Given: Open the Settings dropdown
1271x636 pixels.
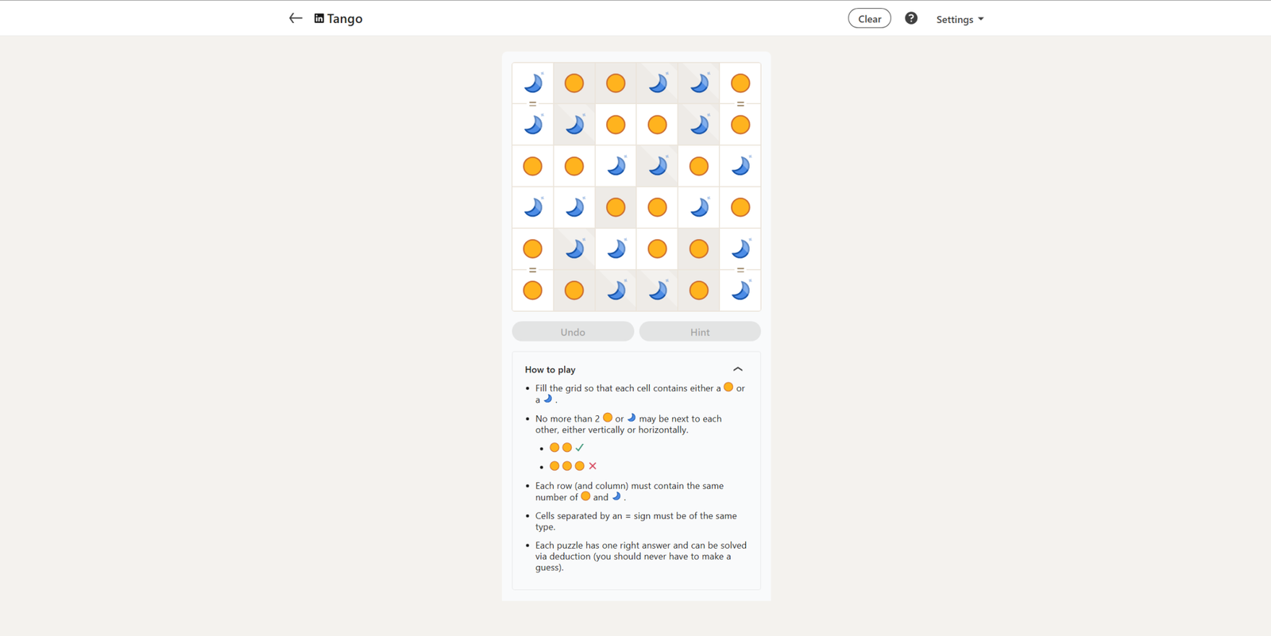Looking at the screenshot, I should [x=960, y=19].
